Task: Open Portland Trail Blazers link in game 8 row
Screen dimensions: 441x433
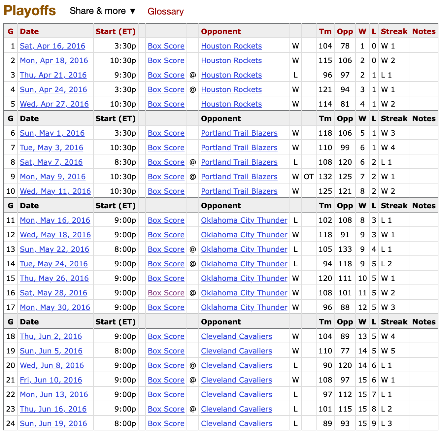Action: point(239,162)
